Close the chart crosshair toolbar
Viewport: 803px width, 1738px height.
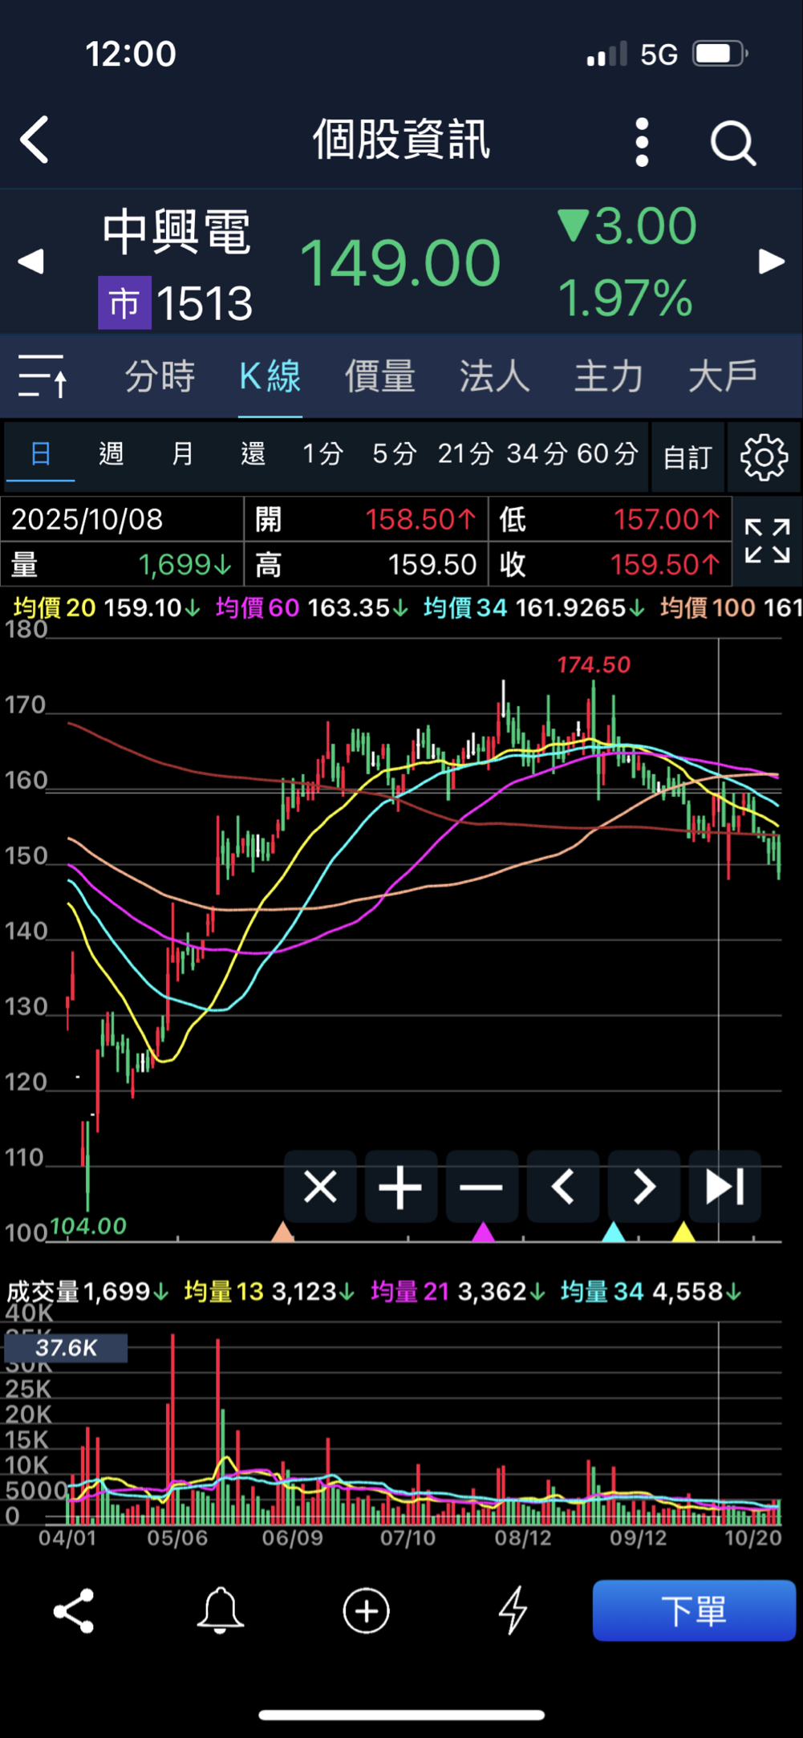pos(320,1187)
